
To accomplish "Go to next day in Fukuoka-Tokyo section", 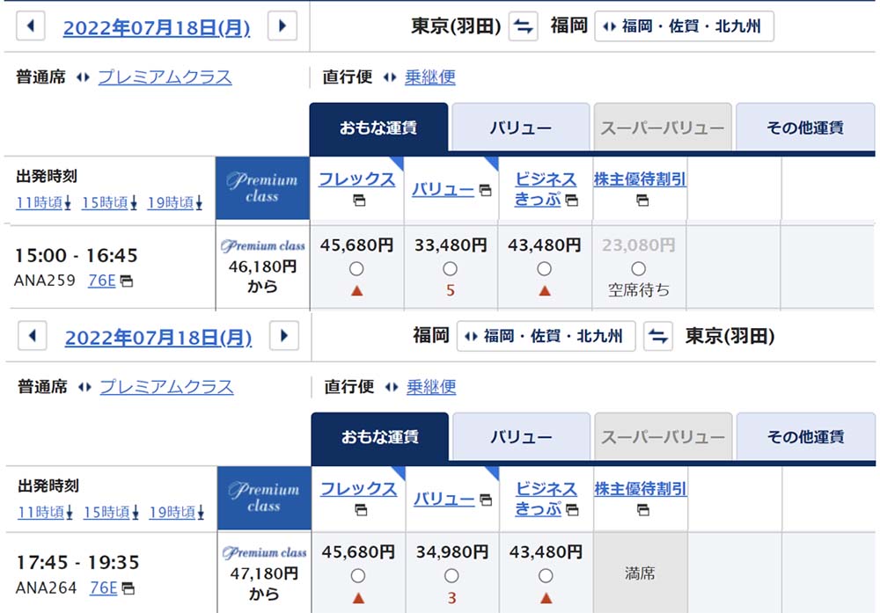I will (284, 336).
